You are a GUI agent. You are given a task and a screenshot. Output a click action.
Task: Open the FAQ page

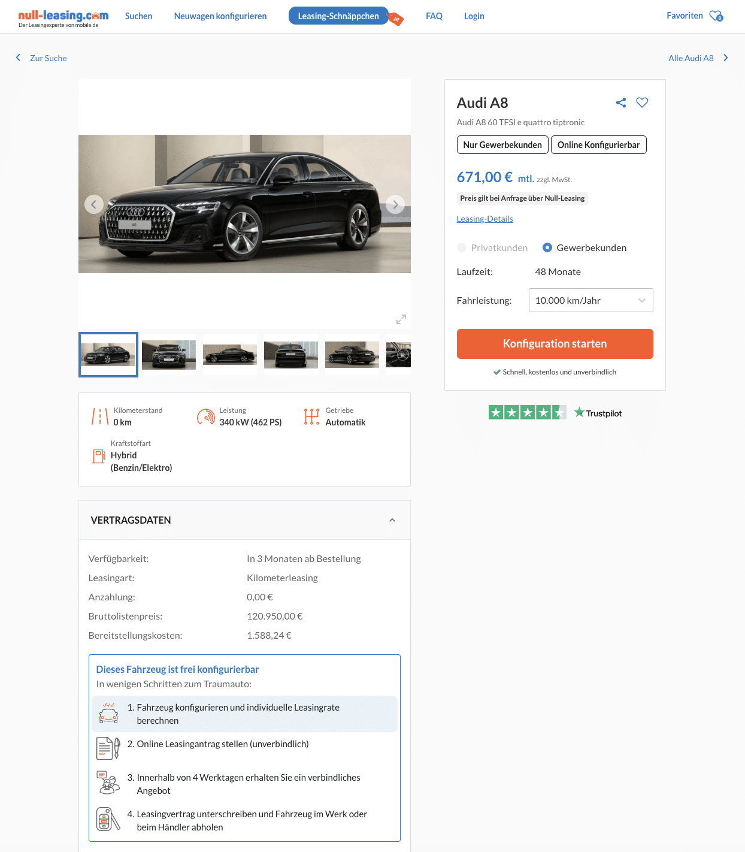point(434,16)
